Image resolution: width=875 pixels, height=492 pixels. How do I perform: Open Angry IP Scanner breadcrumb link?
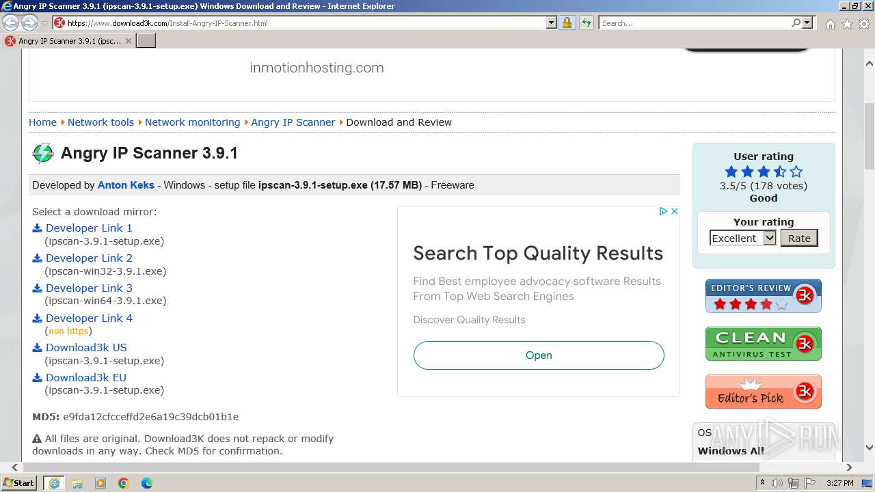tap(293, 122)
